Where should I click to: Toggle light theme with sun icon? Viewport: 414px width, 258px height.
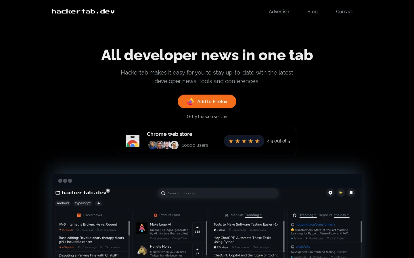tap(341, 193)
